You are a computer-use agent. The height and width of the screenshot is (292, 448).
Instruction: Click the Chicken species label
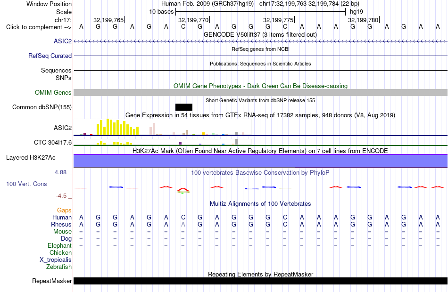tap(60, 253)
